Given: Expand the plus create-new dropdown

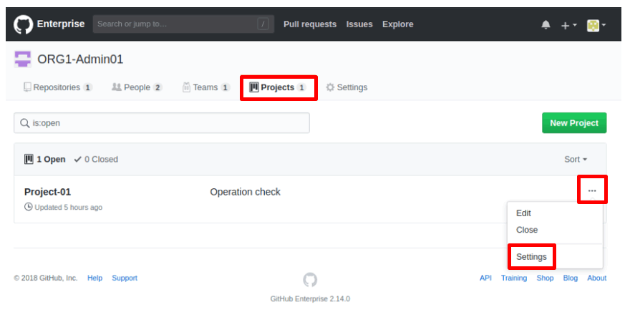Looking at the screenshot, I should [568, 25].
